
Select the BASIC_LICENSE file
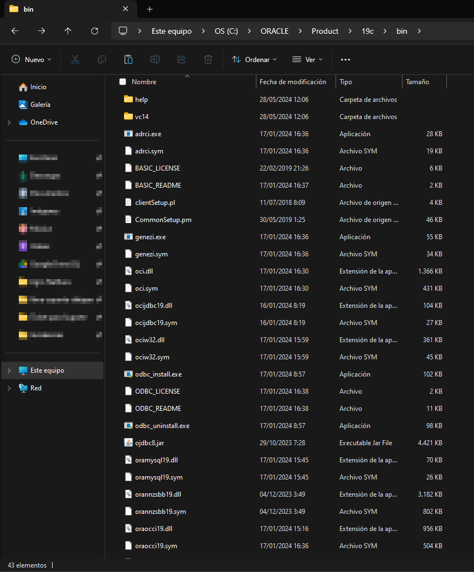[x=157, y=168]
